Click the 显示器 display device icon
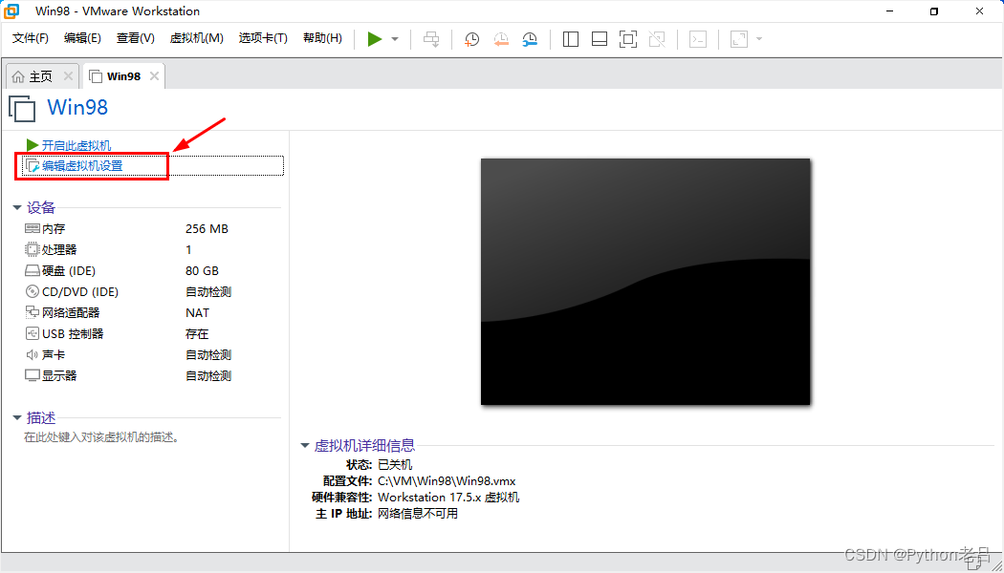 point(32,375)
